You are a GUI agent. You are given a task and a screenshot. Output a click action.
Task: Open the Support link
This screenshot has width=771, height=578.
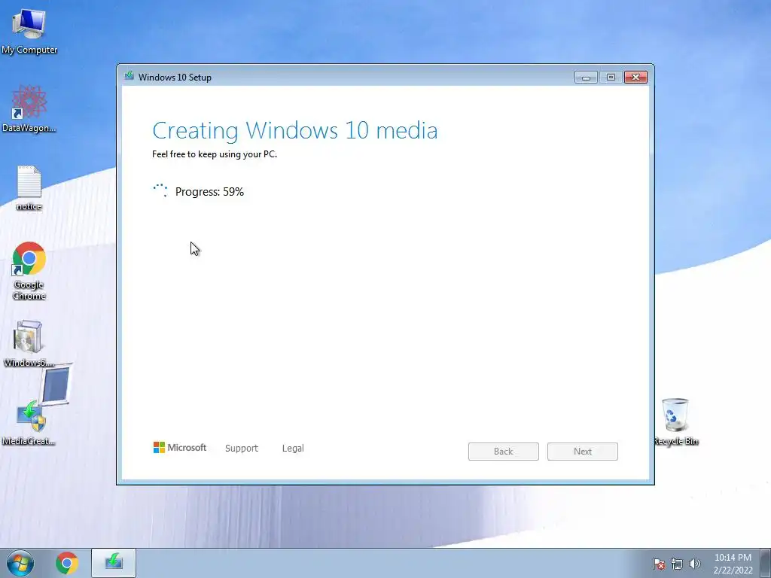pyautogui.click(x=242, y=449)
